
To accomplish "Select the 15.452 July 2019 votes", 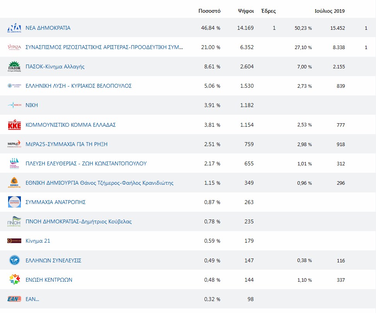I will (x=338, y=28).
